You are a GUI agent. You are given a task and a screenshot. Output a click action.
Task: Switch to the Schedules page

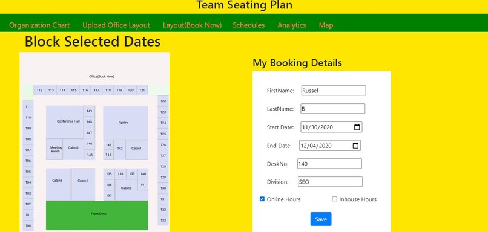pos(249,25)
